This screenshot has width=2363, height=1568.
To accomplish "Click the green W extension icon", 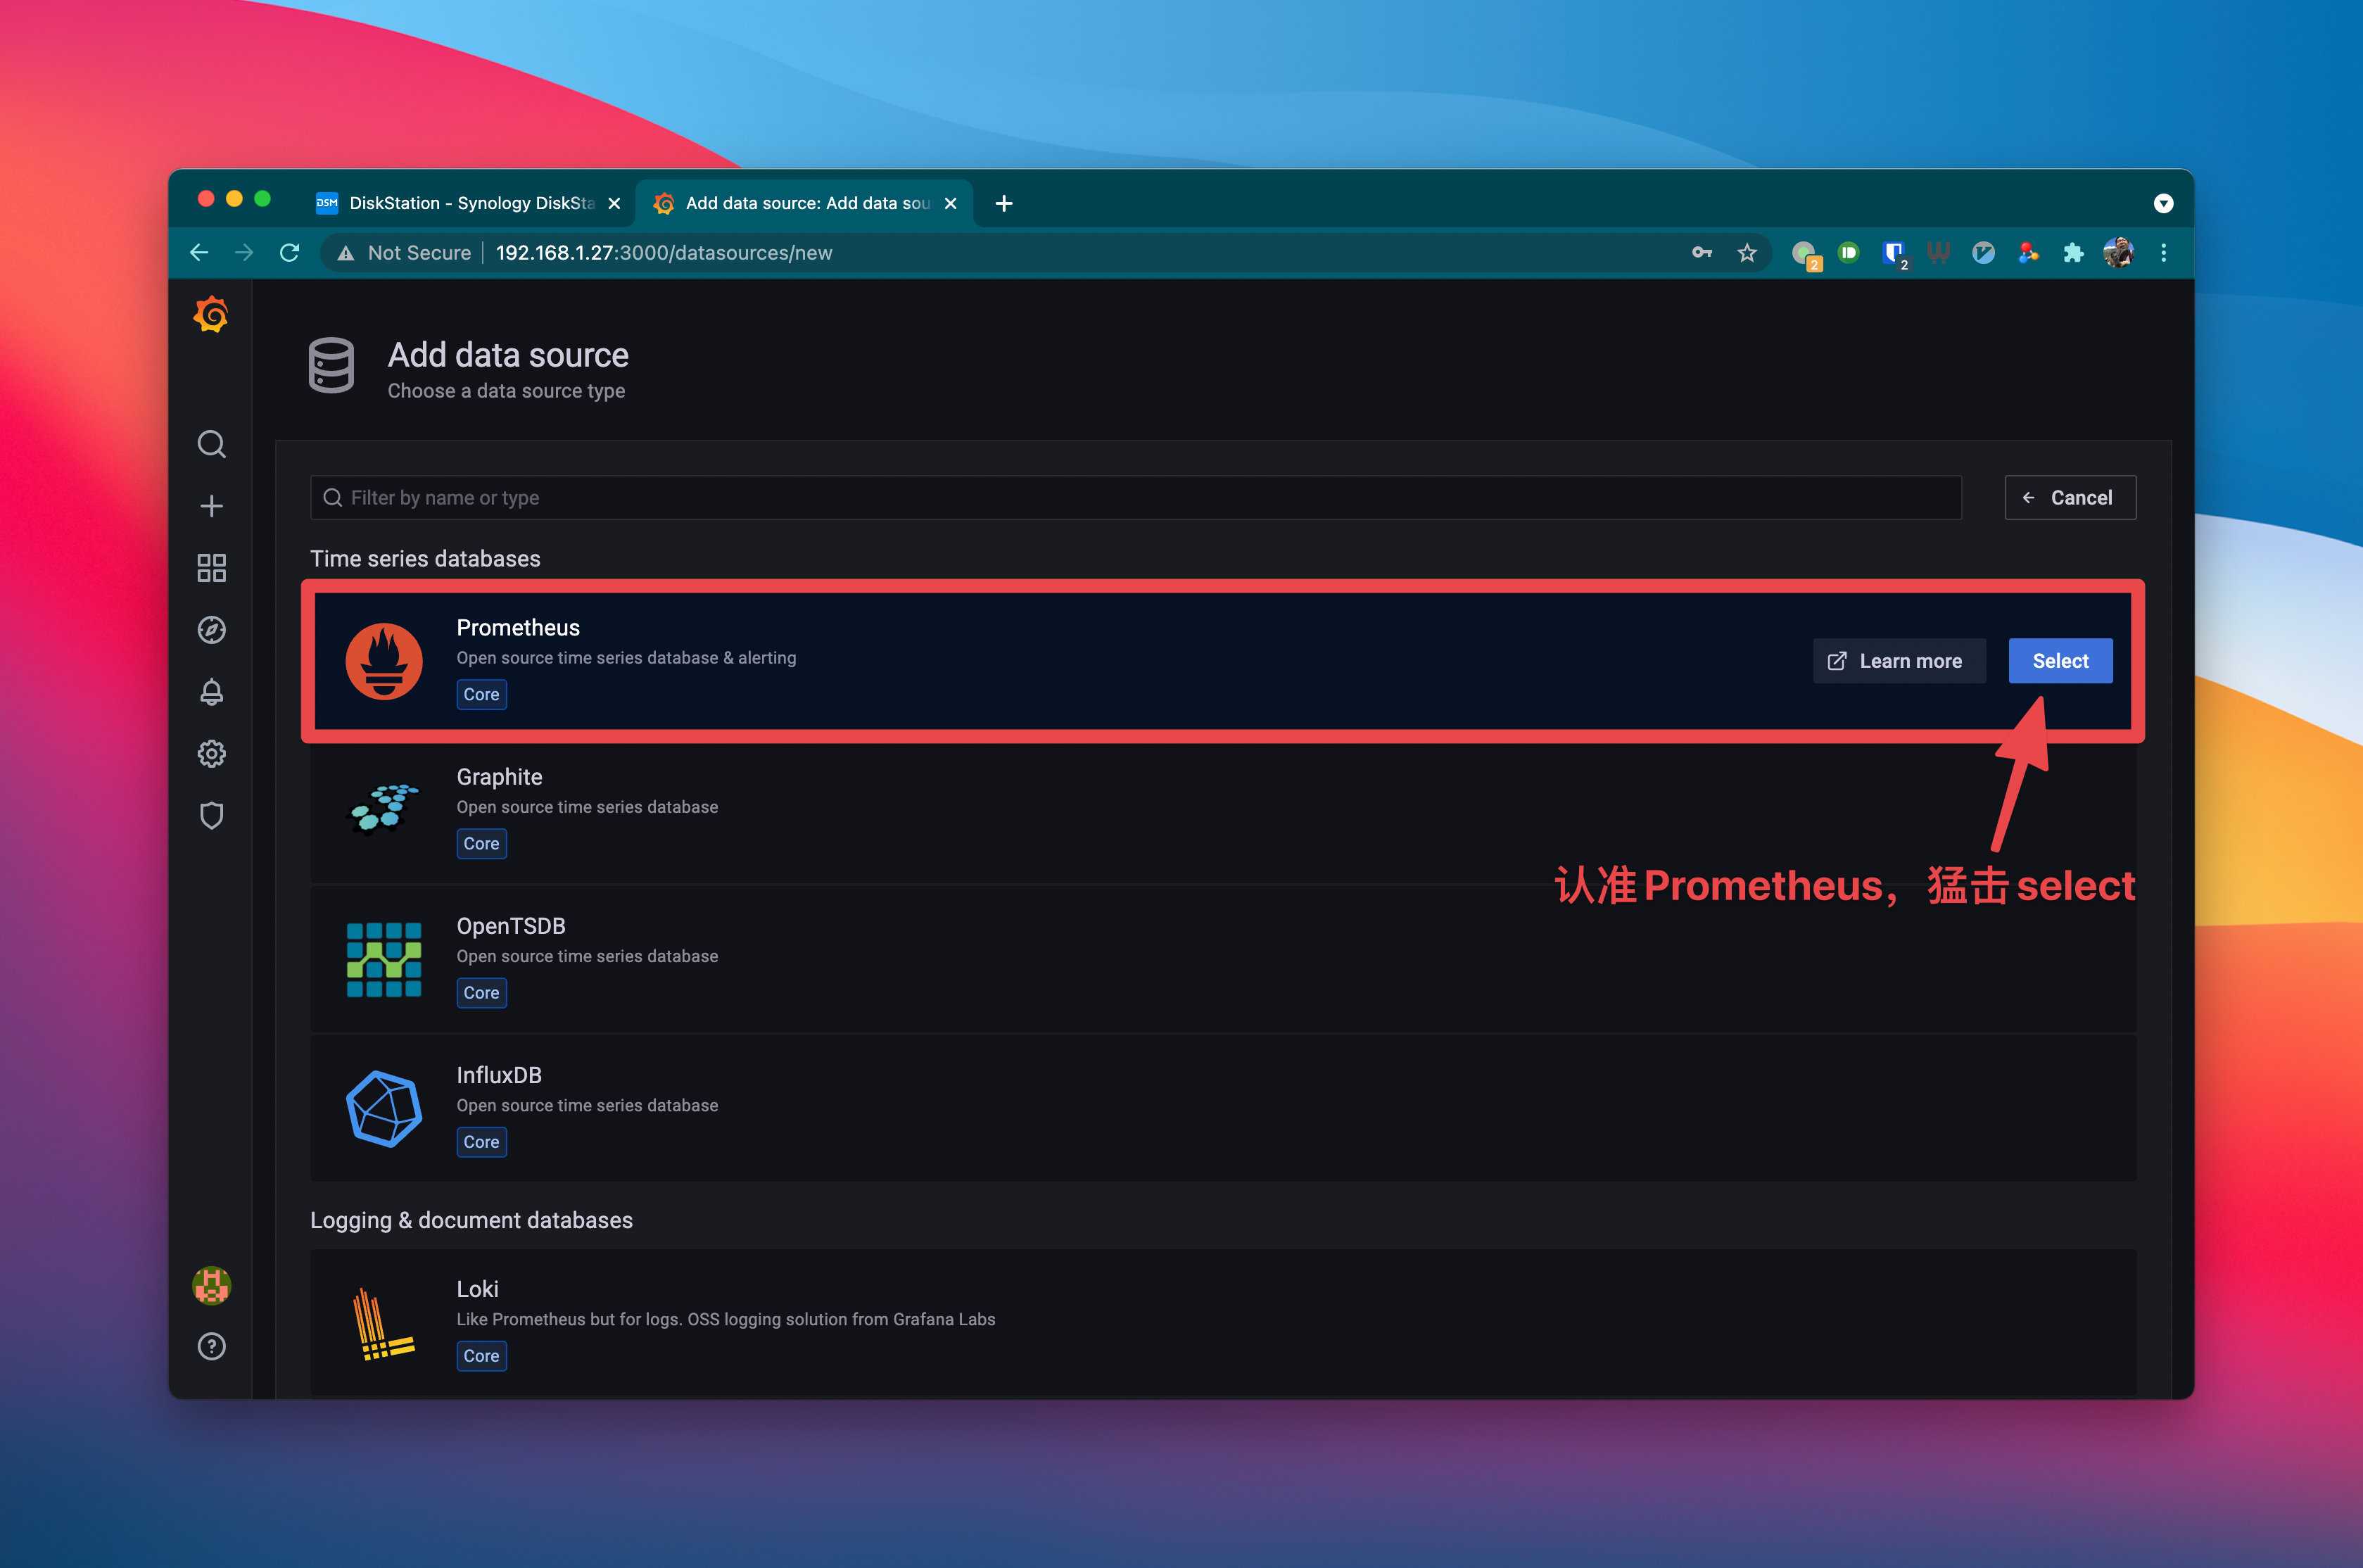I will (1938, 253).
